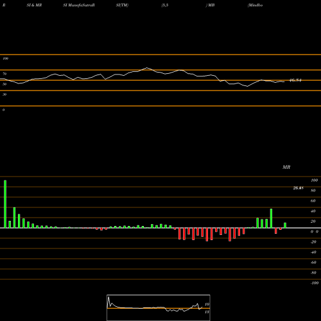The height and width of the screenshot is (321, 321).
Task: Click the 'SI MunafaSutraR' header text
Action: [79, 5]
